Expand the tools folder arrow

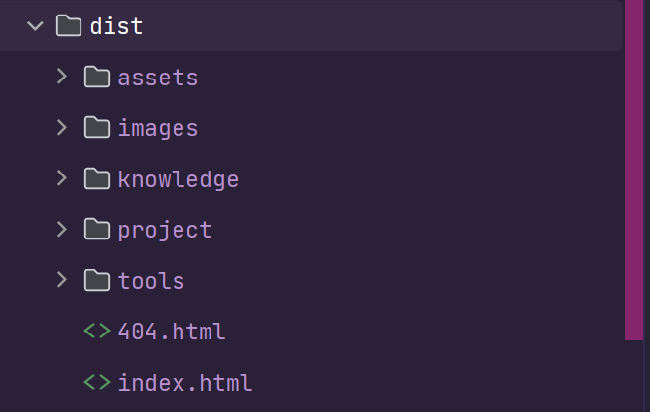62,280
